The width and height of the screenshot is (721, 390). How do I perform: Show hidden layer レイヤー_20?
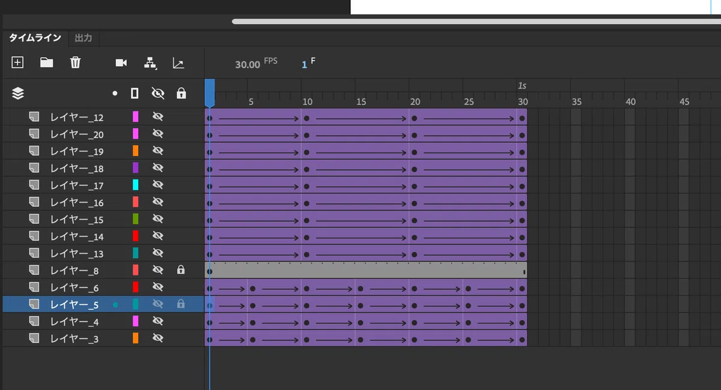point(158,133)
